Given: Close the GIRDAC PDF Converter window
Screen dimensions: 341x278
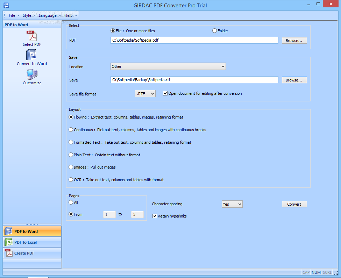Looking at the screenshot, I should pos(331,4).
